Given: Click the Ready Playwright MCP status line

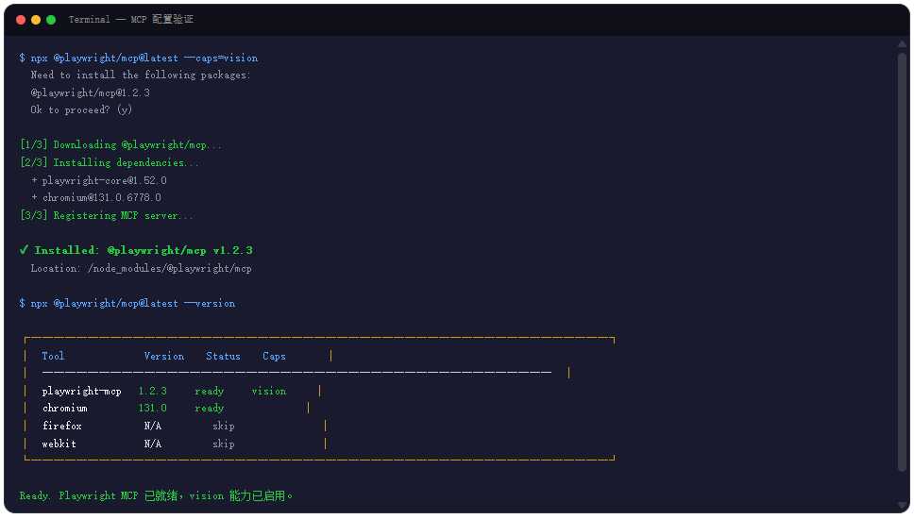Looking at the screenshot, I should (156, 495).
